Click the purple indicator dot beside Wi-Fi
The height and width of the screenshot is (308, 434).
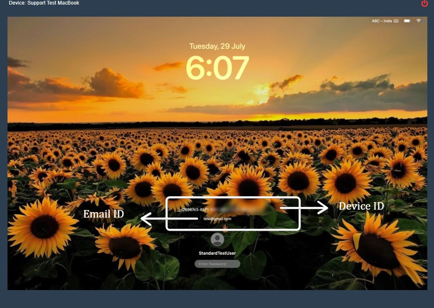point(423,21)
